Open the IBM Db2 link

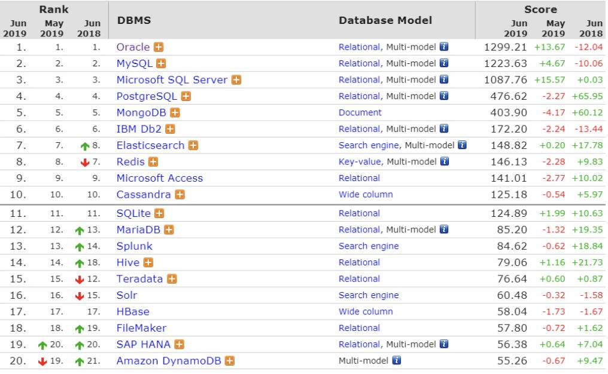139,129
